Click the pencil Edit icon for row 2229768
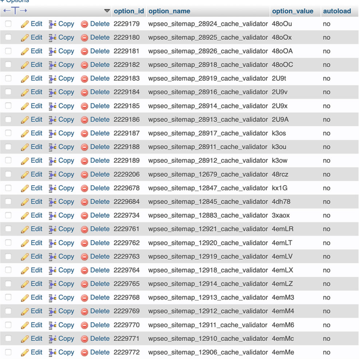 click(25, 298)
